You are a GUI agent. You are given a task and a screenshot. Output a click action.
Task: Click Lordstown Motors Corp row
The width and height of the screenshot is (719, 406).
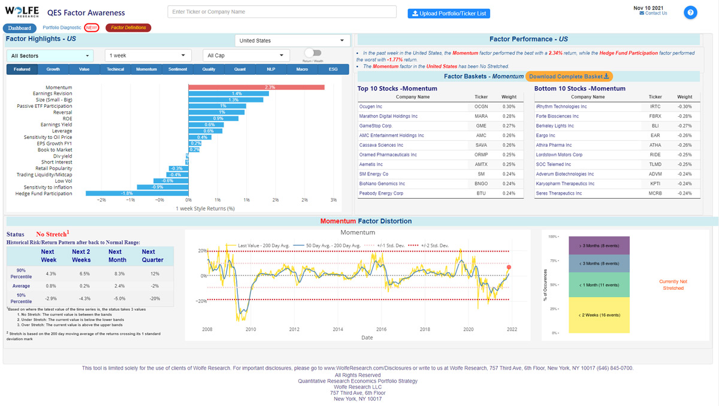pos(617,154)
